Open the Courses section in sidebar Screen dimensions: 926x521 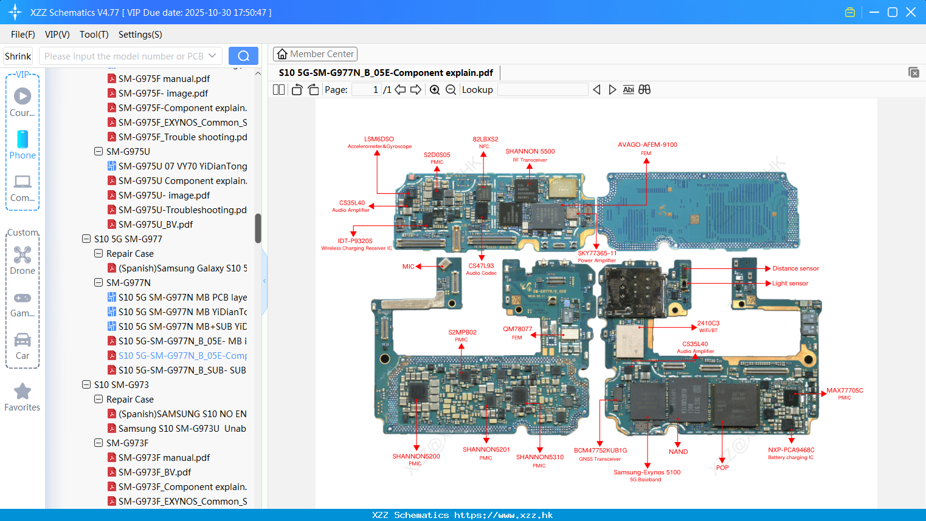pos(22,101)
